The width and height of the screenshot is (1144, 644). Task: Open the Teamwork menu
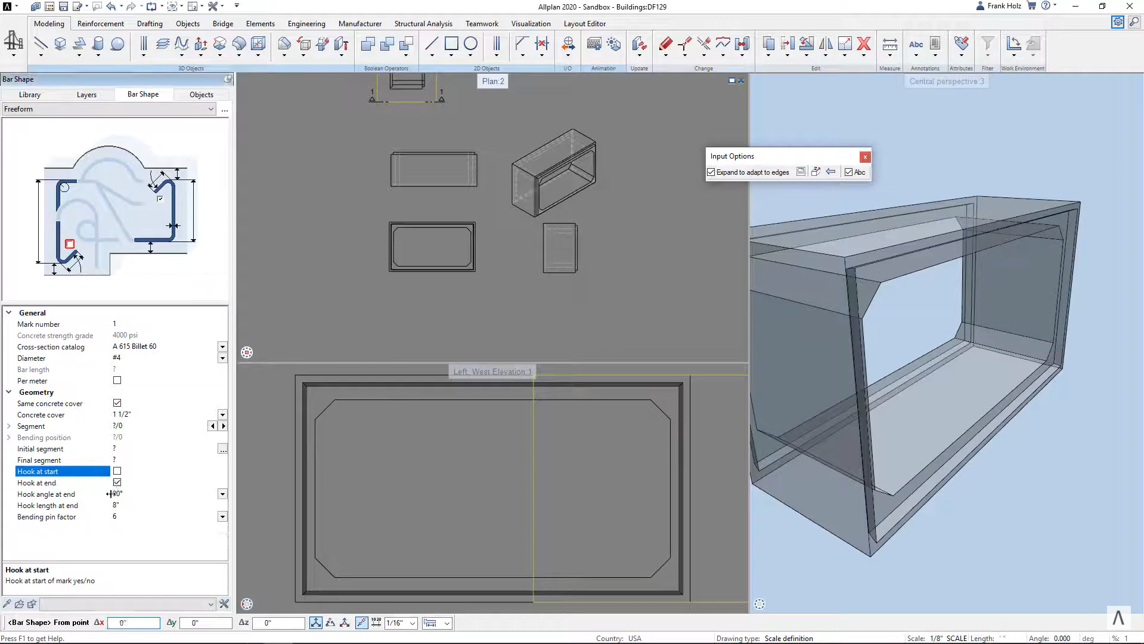(x=481, y=23)
